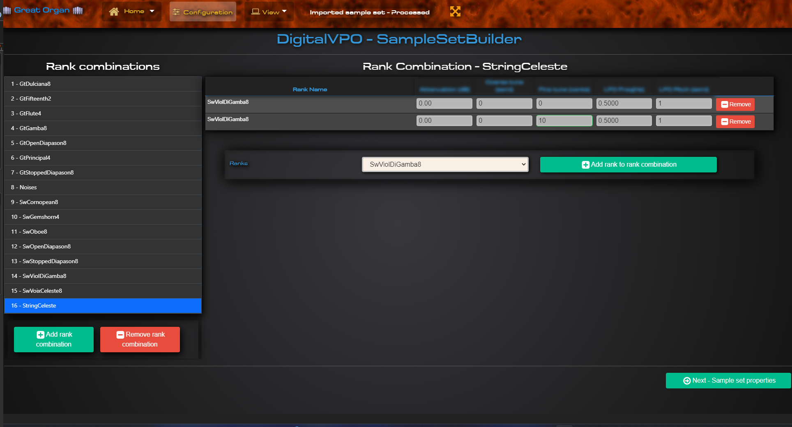The height and width of the screenshot is (427, 792).
Task: Open the Configuration menu
Action: click(203, 12)
